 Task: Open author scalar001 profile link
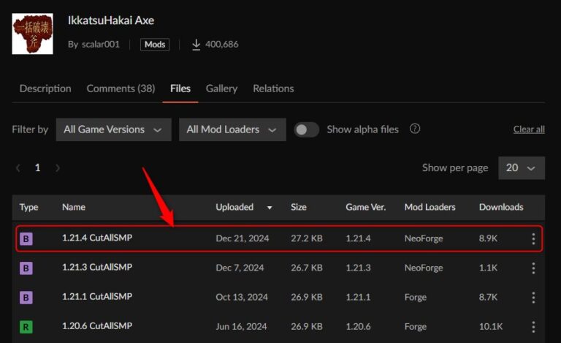[x=101, y=45]
